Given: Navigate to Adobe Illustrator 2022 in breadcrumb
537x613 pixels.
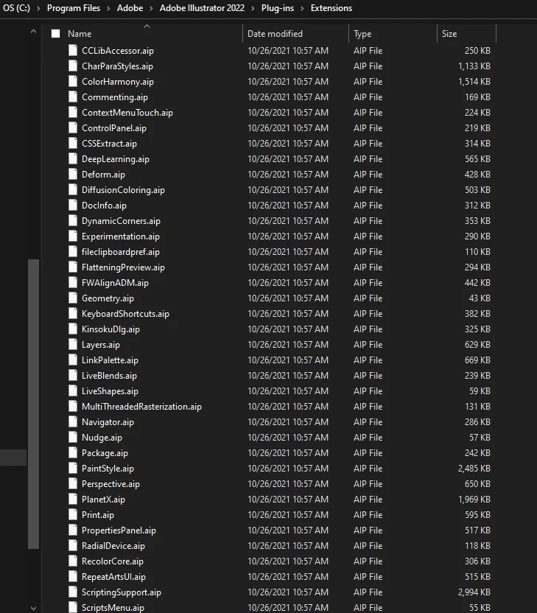Looking at the screenshot, I should [202, 8].
